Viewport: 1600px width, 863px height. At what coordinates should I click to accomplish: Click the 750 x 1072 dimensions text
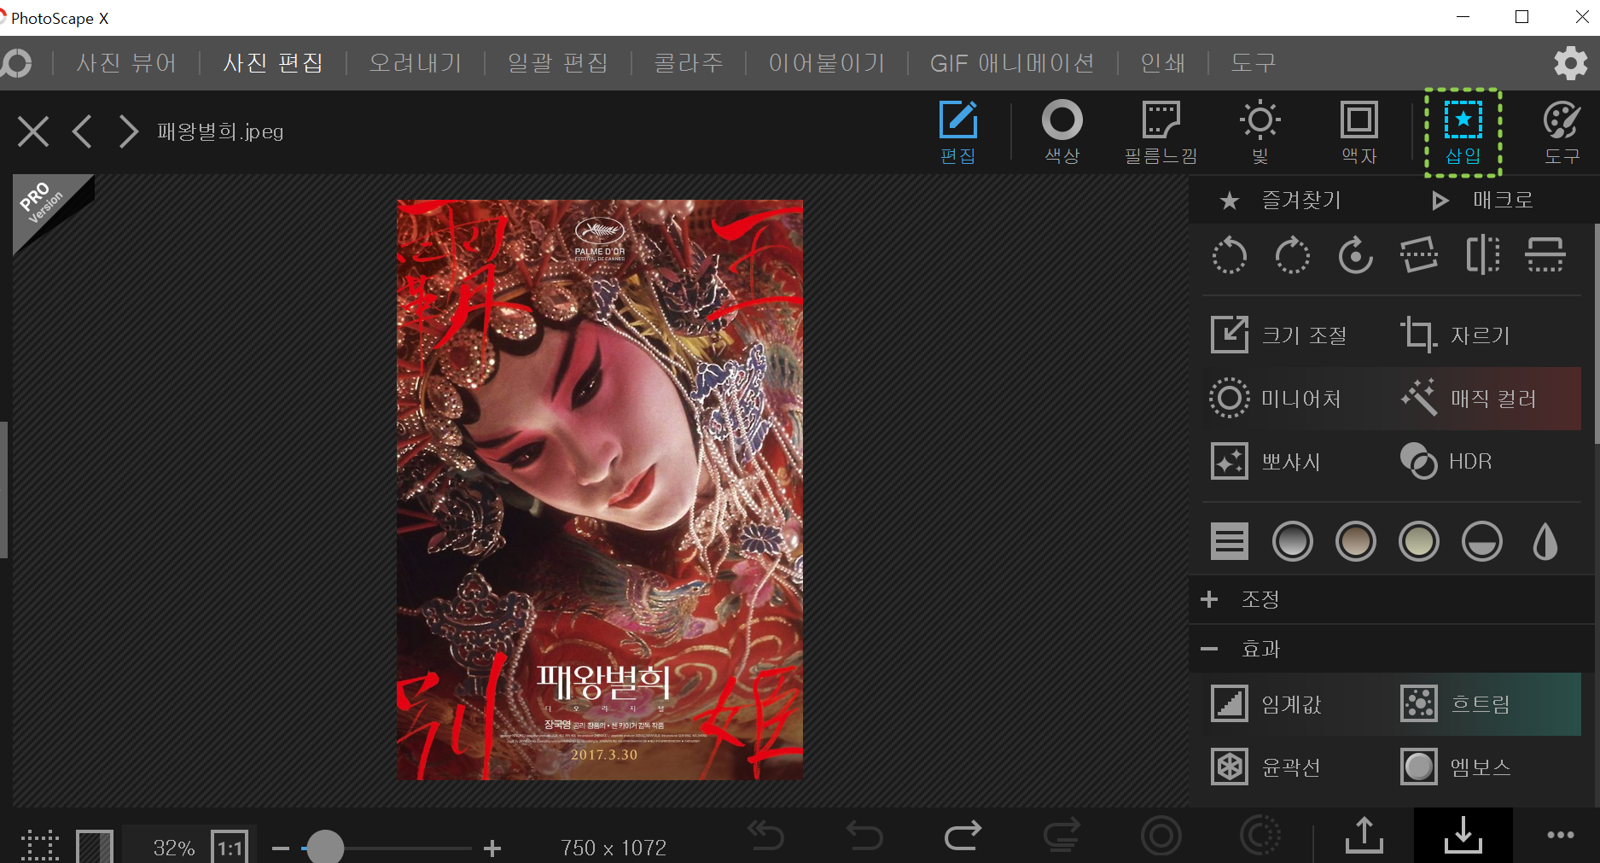point(614,848)
